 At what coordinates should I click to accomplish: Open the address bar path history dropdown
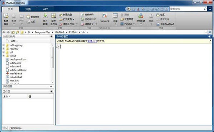pyautogui.click(x=206, y=32)
